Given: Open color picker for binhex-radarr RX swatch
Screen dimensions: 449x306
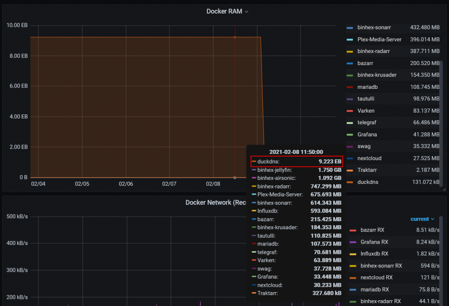Looking at the screenshot, I should click(x=353, y=302).
